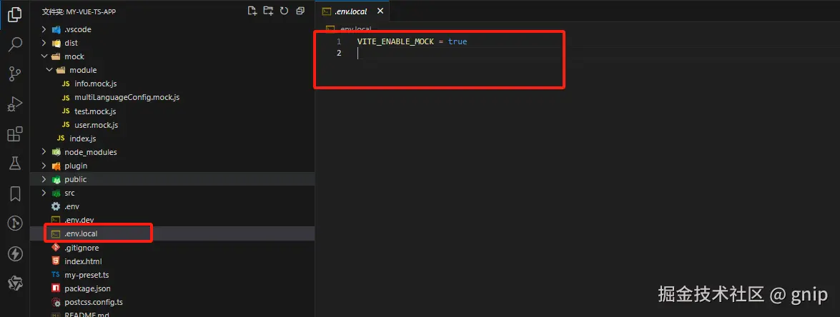Open the Explorer view in activity bar

15,15
